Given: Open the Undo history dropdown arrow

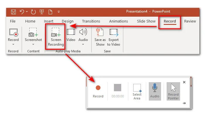Looking at the screenshot, I should 27,12.
